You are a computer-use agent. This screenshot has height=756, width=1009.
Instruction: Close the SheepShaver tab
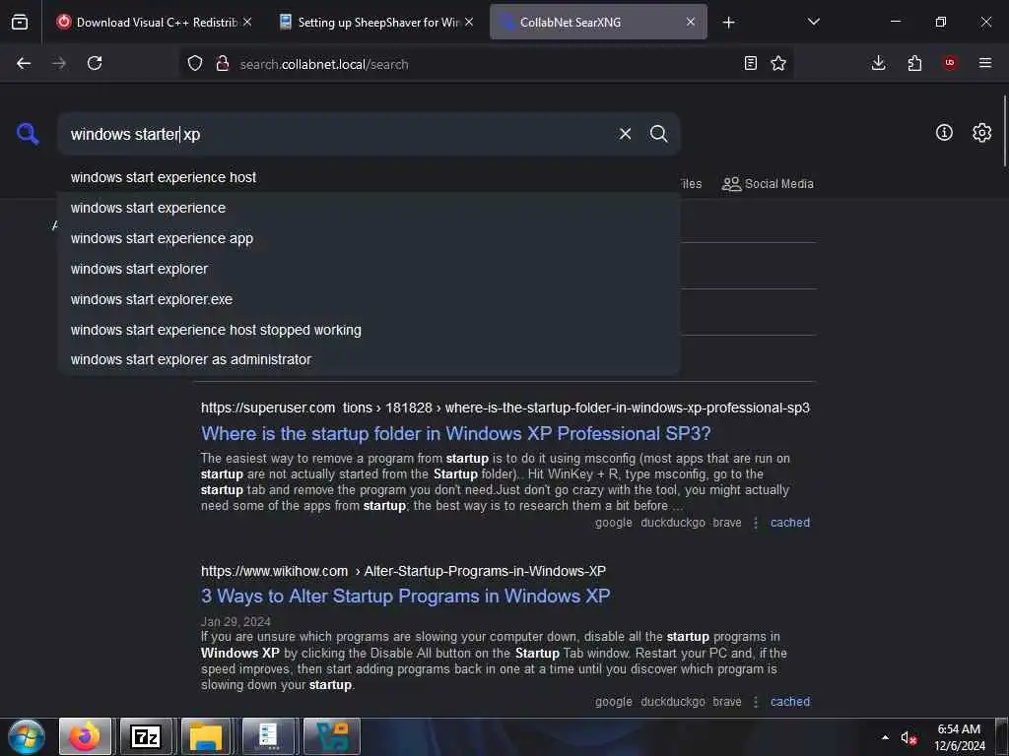[469, 23]
